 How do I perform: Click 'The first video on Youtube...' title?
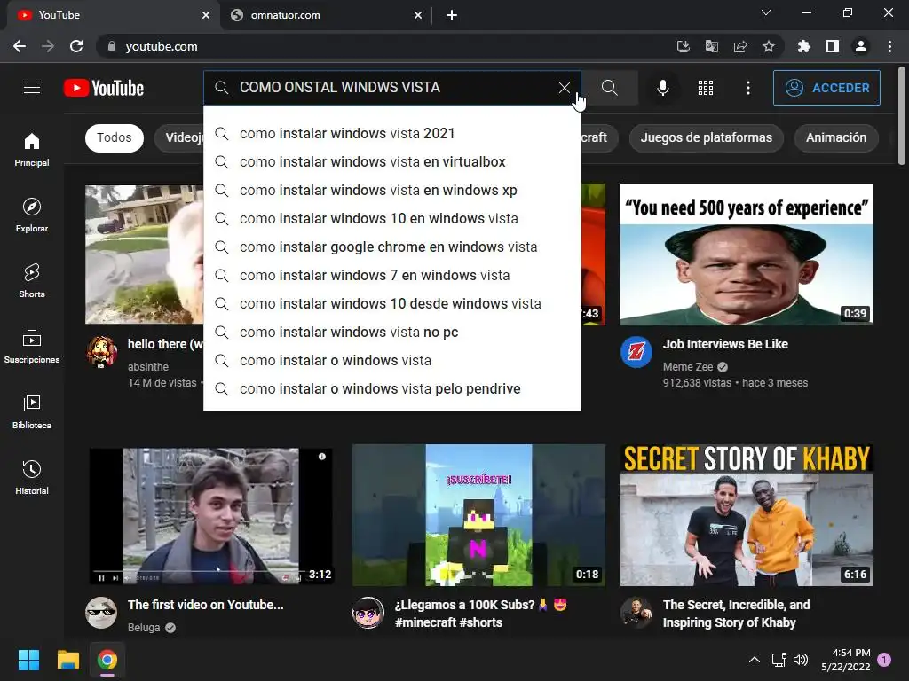pyautogui.click(x=205, y=605)
